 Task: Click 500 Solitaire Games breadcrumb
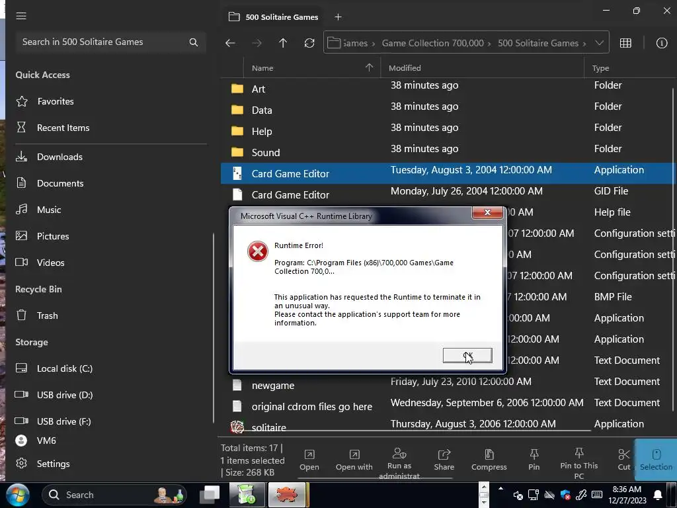coord(538,43)
